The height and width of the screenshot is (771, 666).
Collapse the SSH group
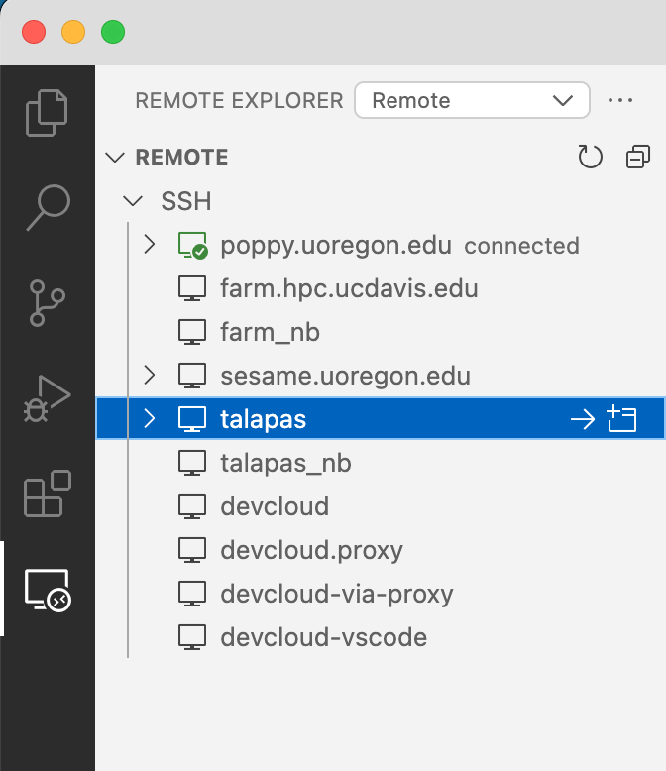coord(133,201)
